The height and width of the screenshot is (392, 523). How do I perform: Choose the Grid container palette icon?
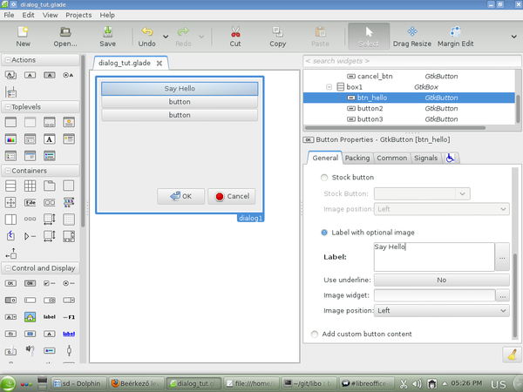pyautogui.click(x=30, y=186)
